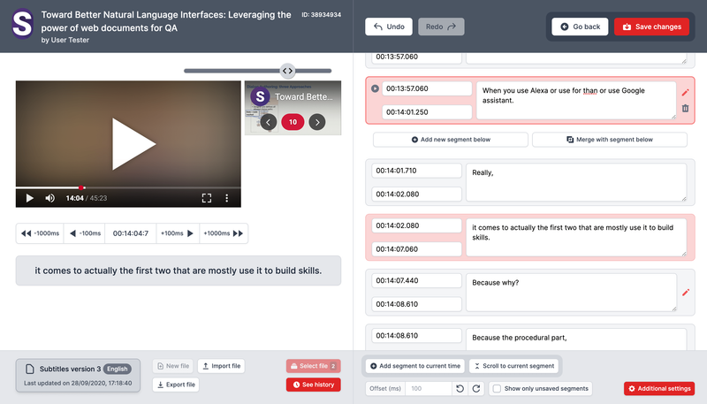
Task: Add segment to current time
Action: click(x=415, y=366)
